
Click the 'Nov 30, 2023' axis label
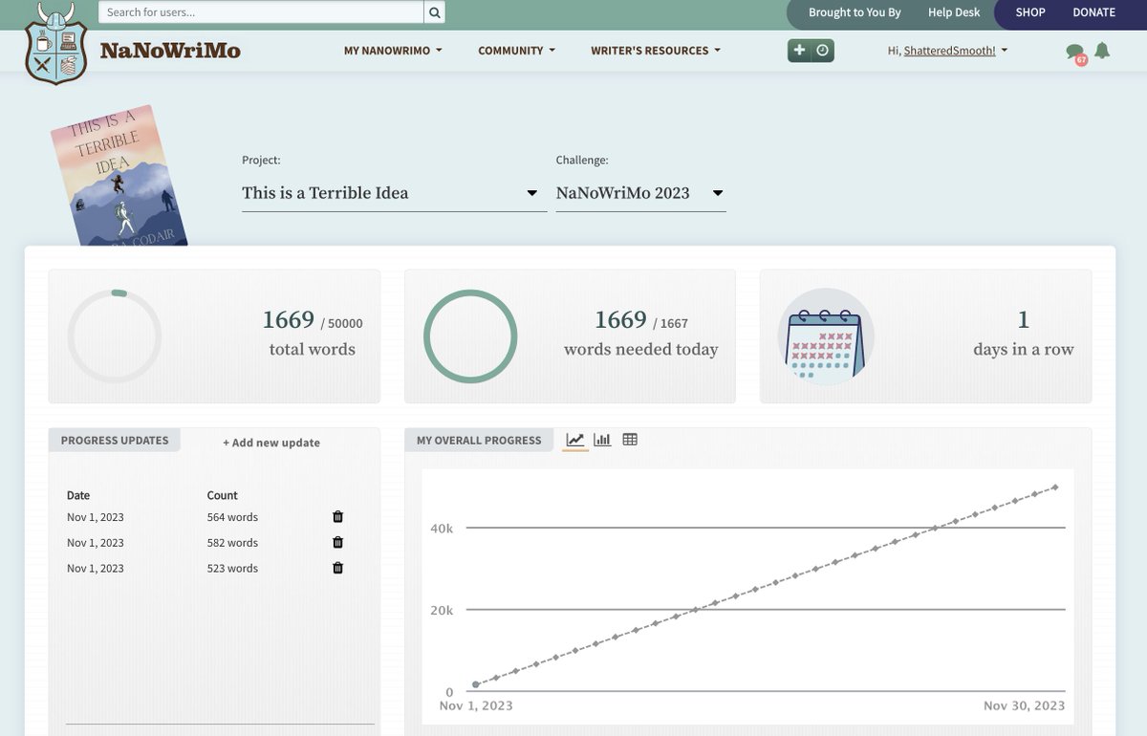[x=1024, y=705]
